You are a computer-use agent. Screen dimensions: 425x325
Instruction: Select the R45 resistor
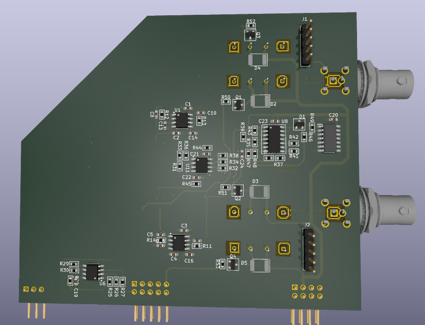pyautogui.click(x=197, y=184)
